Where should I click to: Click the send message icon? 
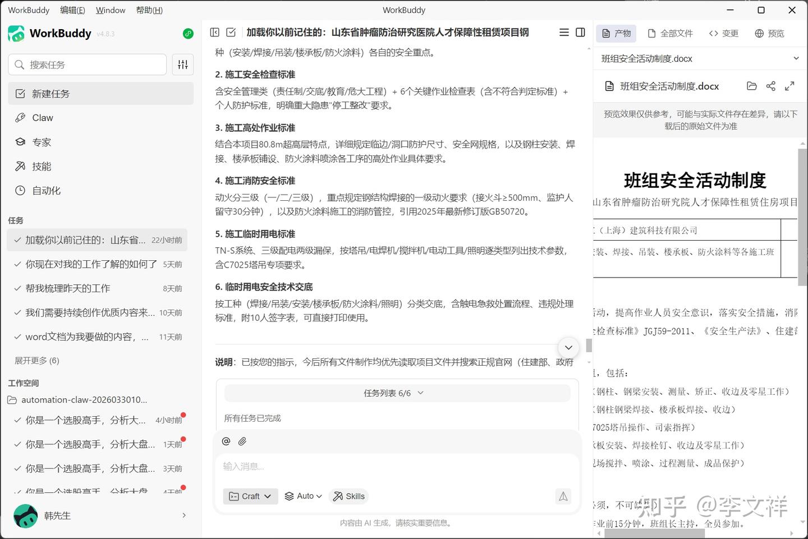(x=563, y=496)
